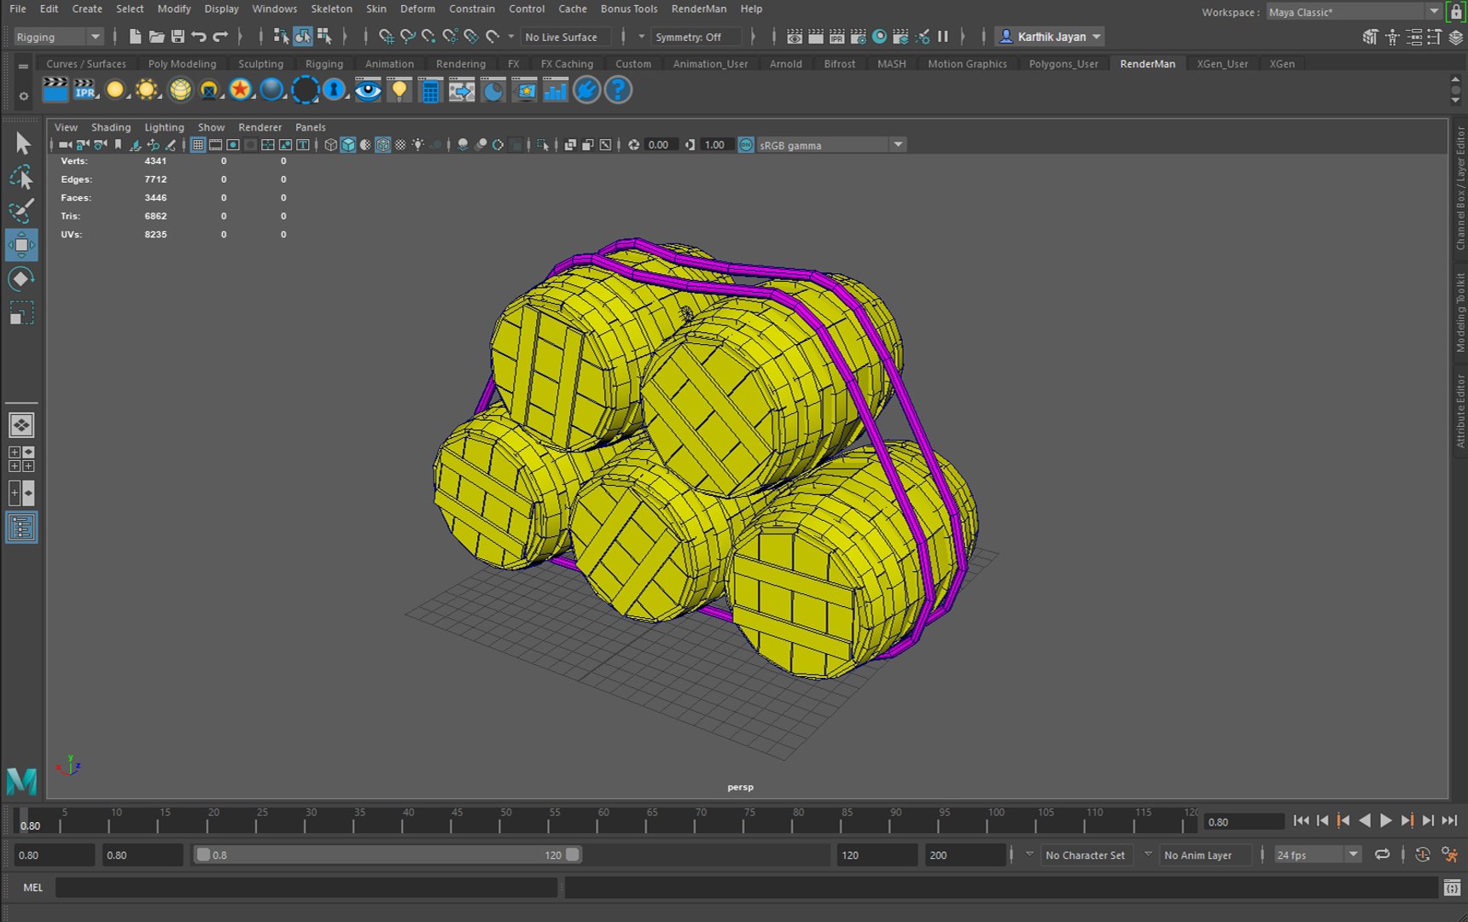Open RenderMan help question mark icon

pos(618,90)
